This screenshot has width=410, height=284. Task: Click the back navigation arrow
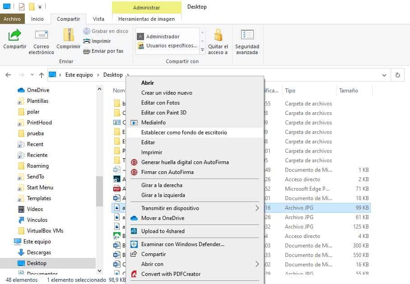pos(8,75)
